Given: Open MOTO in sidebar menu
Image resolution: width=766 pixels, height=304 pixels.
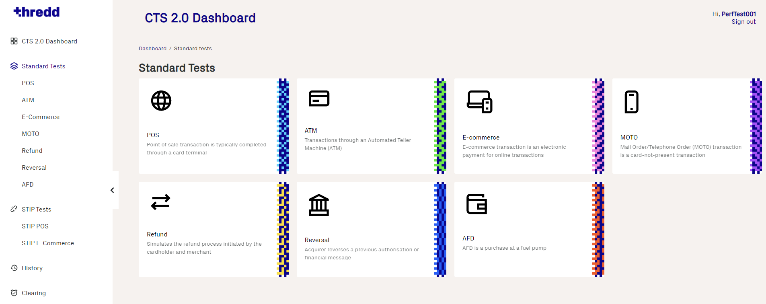Looking at the screenshot, I should pyautogui.click(x=31, y=134).
